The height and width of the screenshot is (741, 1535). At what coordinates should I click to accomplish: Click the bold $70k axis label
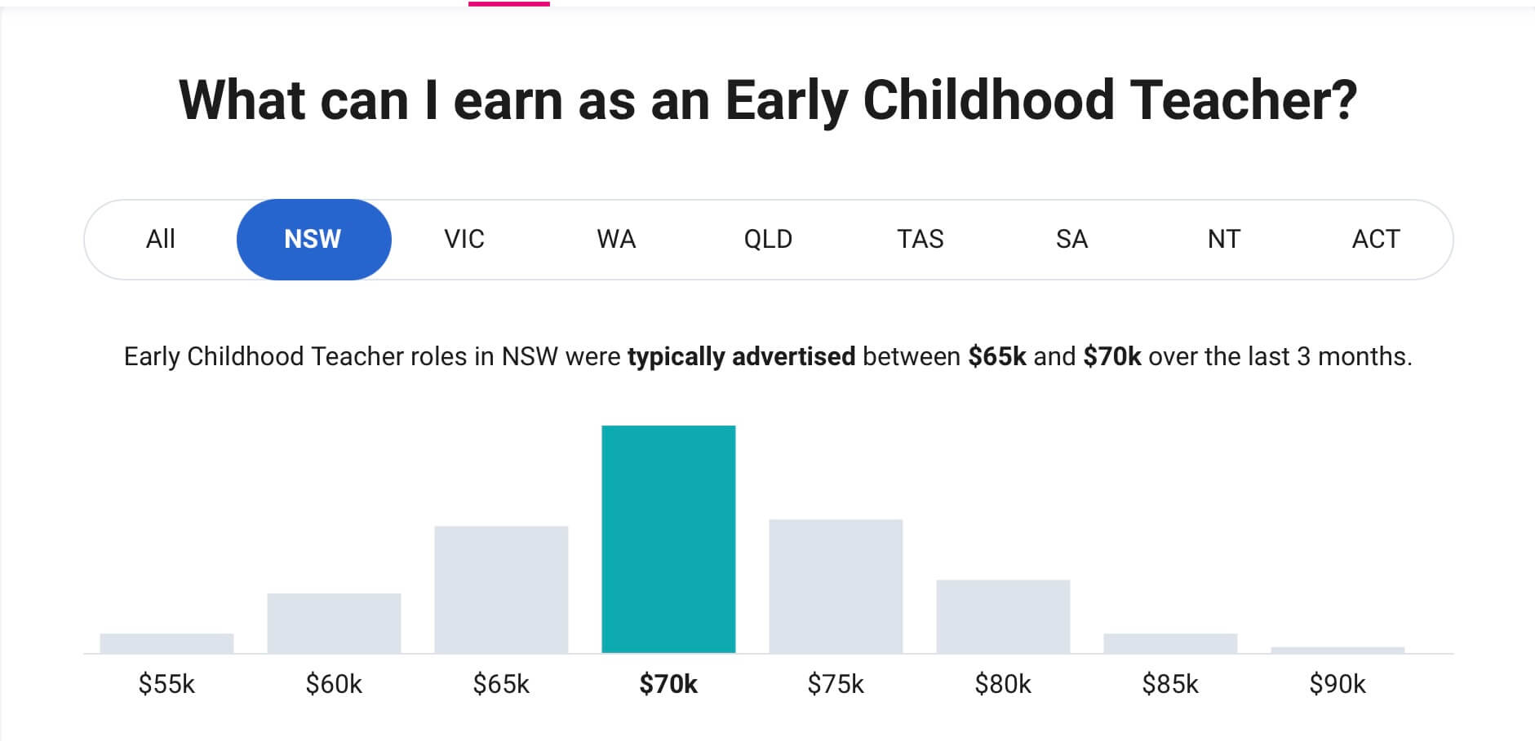click(x=668, y=684)
